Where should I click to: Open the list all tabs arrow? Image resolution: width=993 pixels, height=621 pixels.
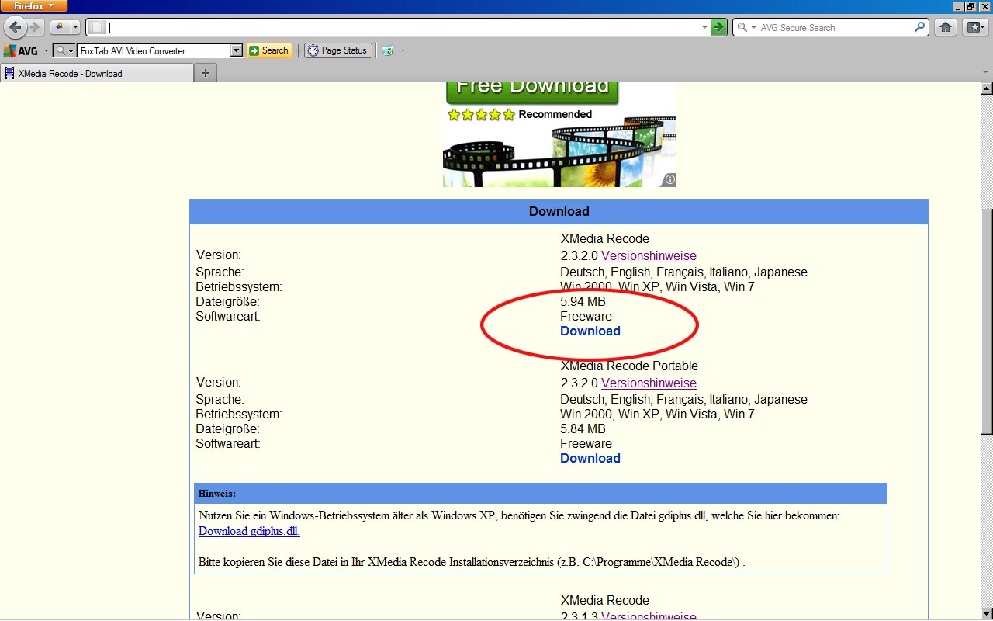tap(985, 73)
